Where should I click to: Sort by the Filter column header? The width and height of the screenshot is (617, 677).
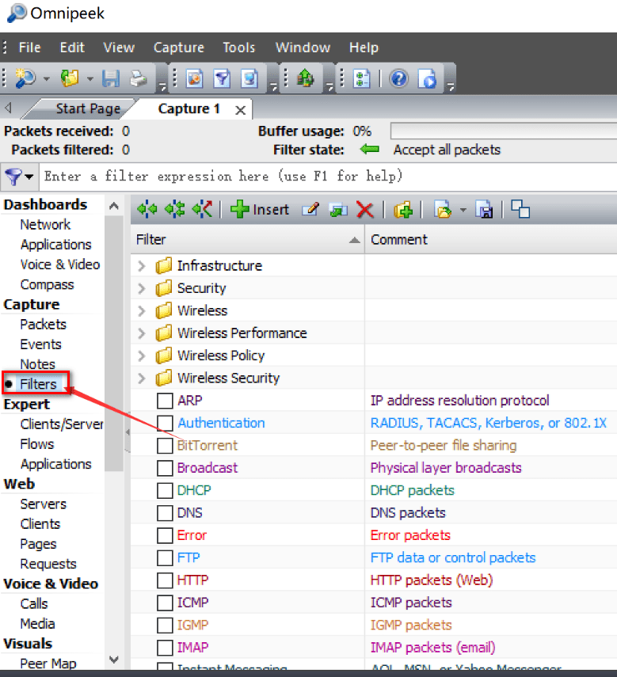pyautogui.click(x=248, y=240)
